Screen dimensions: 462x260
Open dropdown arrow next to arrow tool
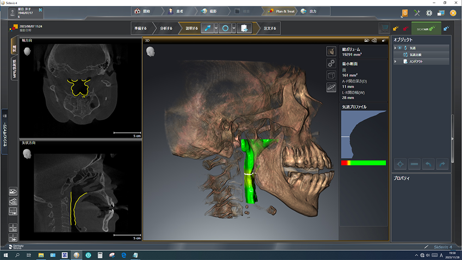pos(216,28)
